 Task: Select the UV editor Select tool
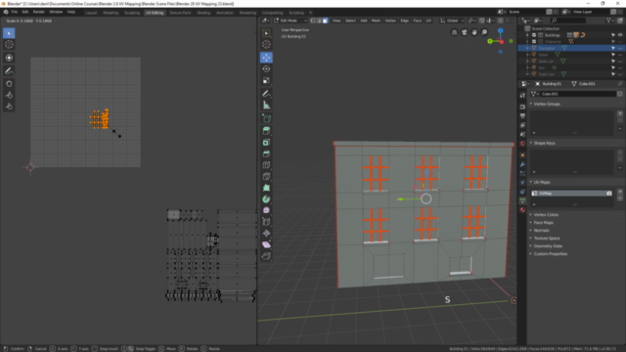tap(9, 33)
